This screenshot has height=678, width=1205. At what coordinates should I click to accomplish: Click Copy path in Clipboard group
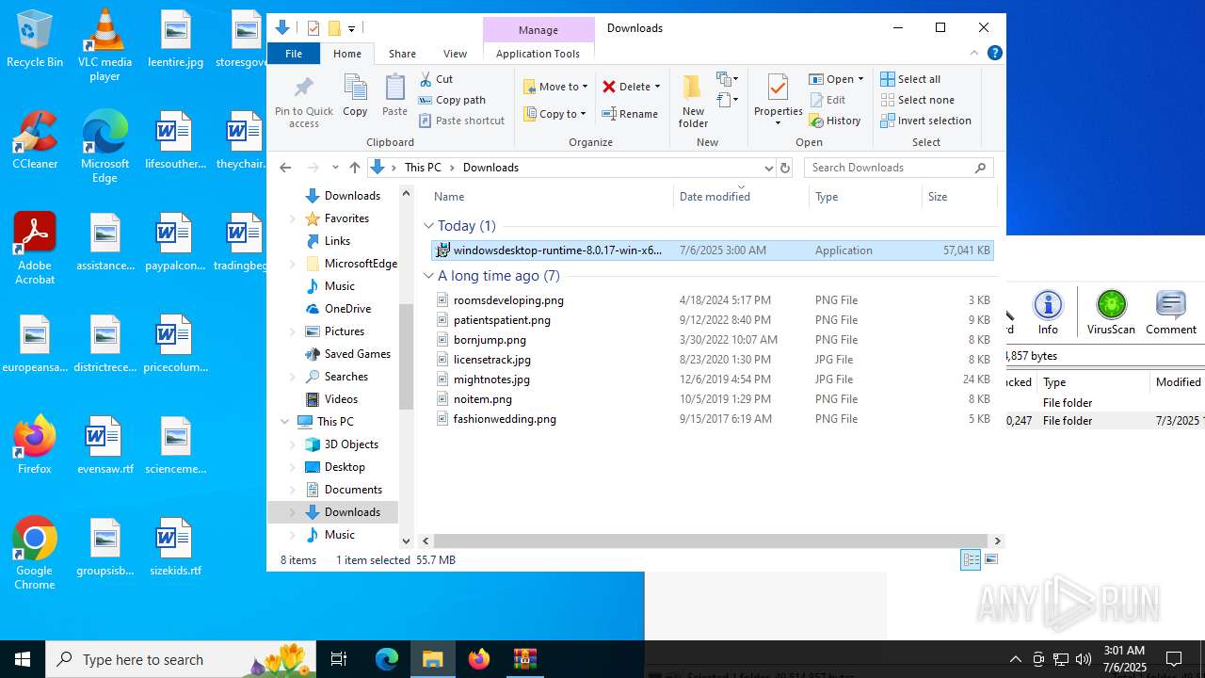452,100
